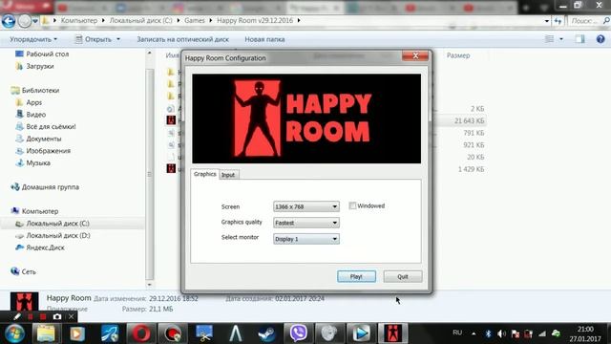This screenshot has height=344, width=611.
Task: Click Локальный диск (C:) in breadcrumb
Action: [x=140, y=21]
